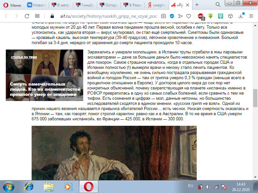The image size is (258, 193).
Task: Go back to previous page
Action: click(x=6, y=16)
